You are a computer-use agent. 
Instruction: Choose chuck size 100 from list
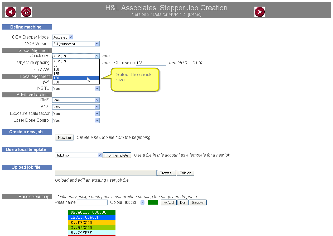pos(76,69)
